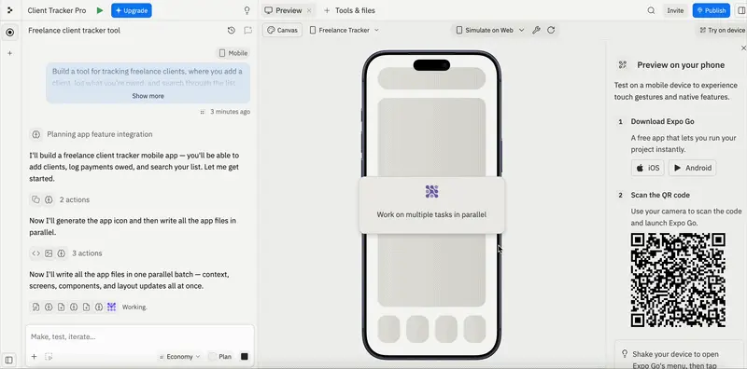This screenshot has height=369, width=747.
Task: Click the Upgrade button
Action: point(132,10)
